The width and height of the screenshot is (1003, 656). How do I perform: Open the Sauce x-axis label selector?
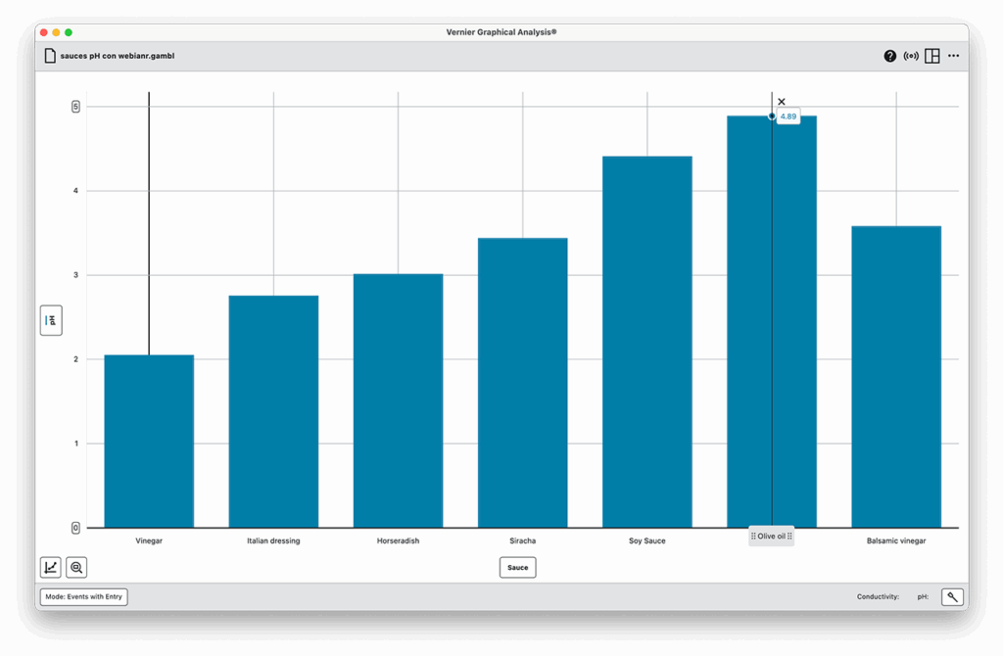pyautogui.click(x=517, y=567)
